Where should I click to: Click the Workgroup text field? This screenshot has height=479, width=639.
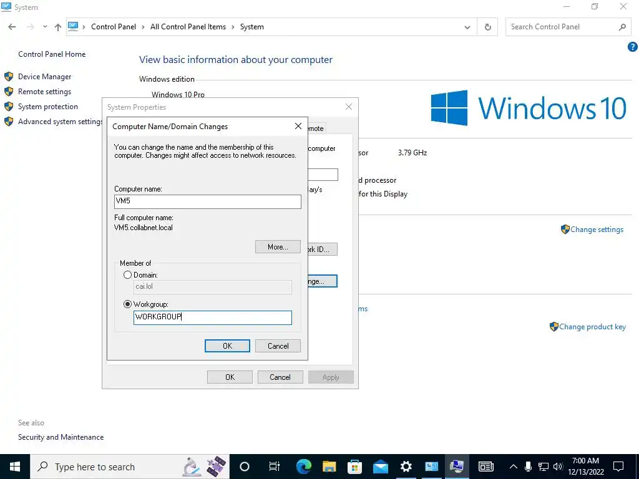[213, 317]
